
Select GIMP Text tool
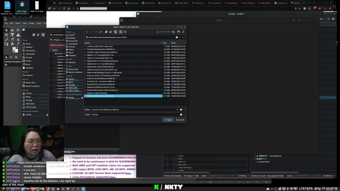coord(12,44)
